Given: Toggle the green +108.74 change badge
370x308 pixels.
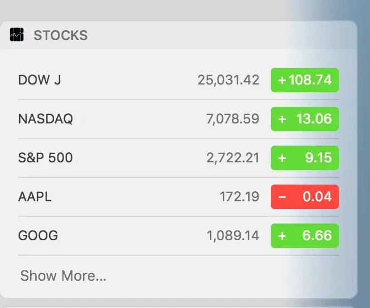Looking at the screenshot, I should click(x=304, y=80).
